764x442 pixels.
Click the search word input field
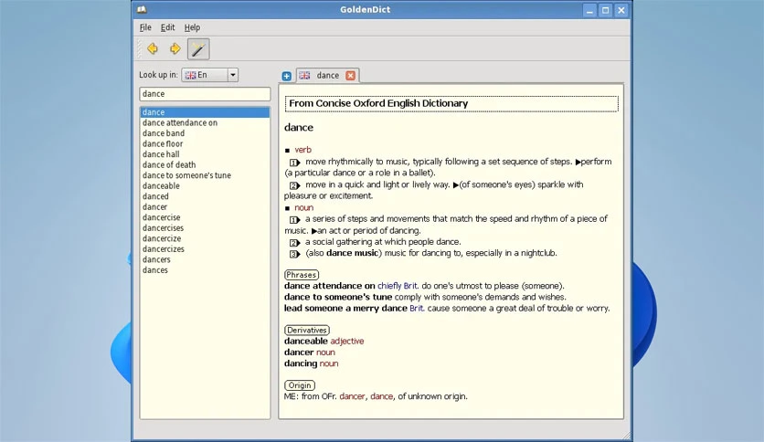205,94
